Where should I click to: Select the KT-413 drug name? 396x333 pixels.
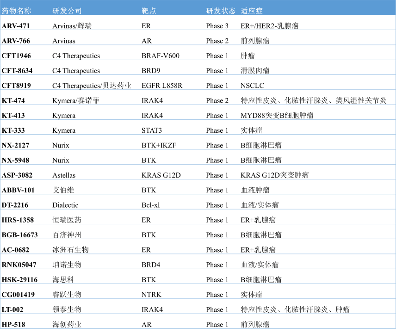[13, 115]
